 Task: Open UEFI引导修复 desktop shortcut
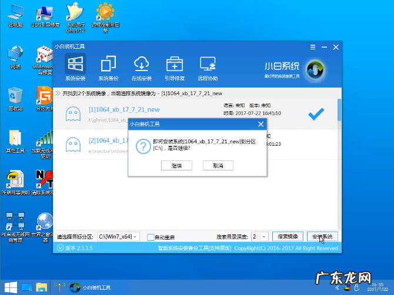45,15
